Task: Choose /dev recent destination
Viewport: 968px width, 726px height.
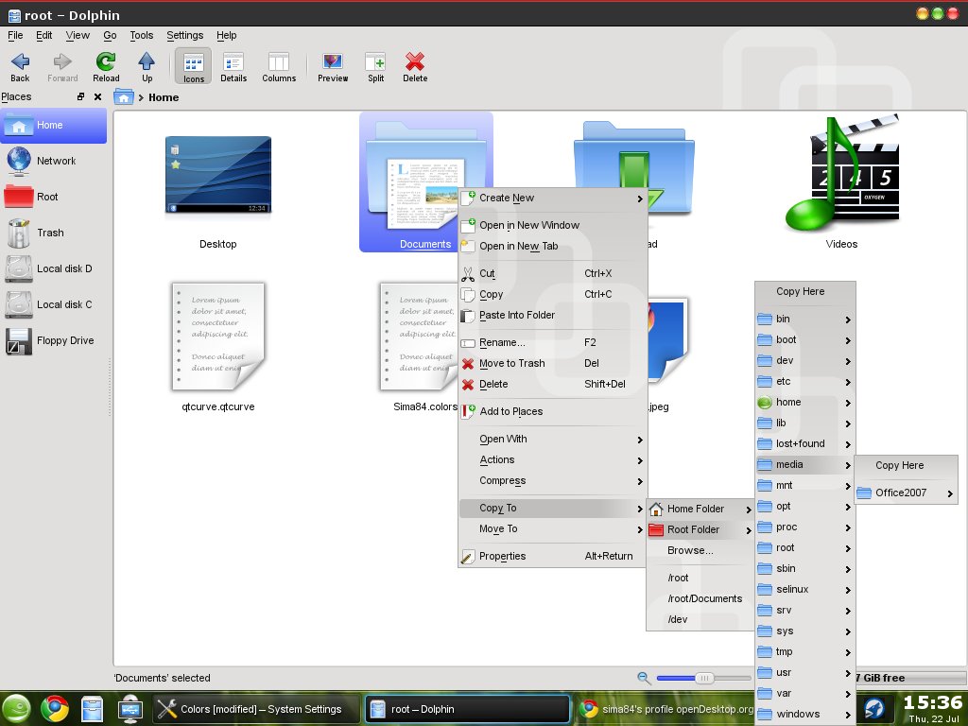Action: point(700,620)
